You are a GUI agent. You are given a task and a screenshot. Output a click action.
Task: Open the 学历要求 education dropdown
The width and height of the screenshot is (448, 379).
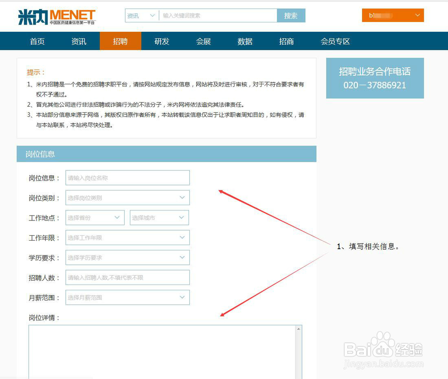tap(127, 257)
